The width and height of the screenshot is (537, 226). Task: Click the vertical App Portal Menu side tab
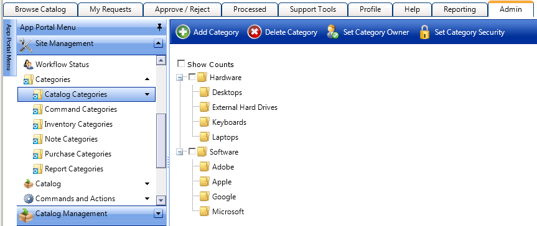[9, 48]
